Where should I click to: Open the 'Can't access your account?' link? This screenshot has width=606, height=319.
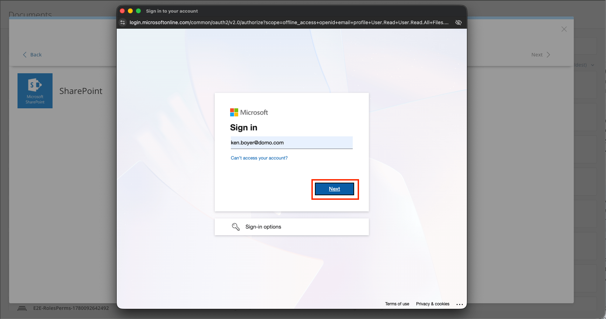coord(259,158)
